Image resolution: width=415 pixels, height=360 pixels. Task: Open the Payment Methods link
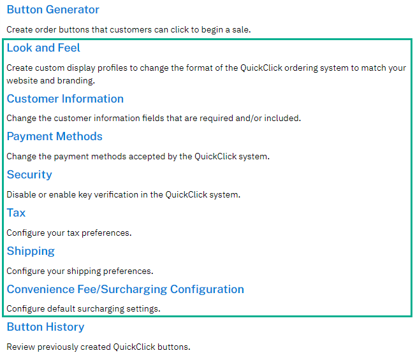[x=55, y=137]
